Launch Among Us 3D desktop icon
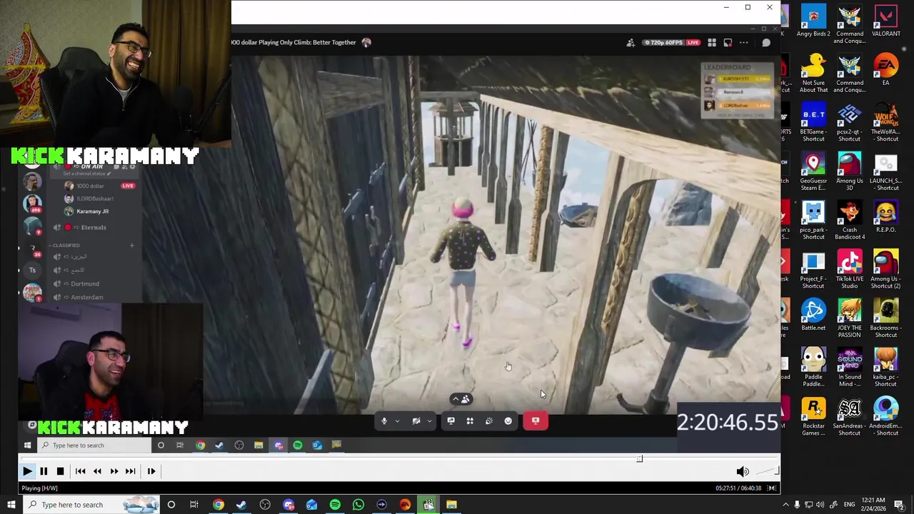Screen dimensions: 914x514 click(x=849, y=171)
